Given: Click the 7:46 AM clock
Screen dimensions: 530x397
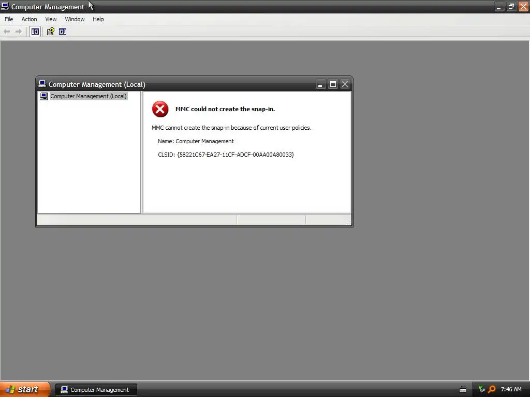Looking at the screenshot, I should coord(511,390).
